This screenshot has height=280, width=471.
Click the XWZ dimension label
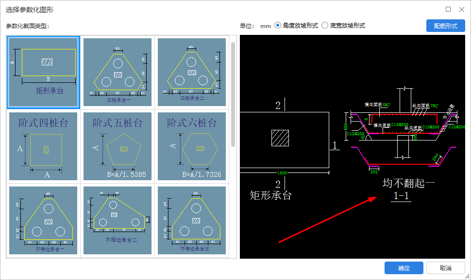pyautogui.click(x=374, y=172)
